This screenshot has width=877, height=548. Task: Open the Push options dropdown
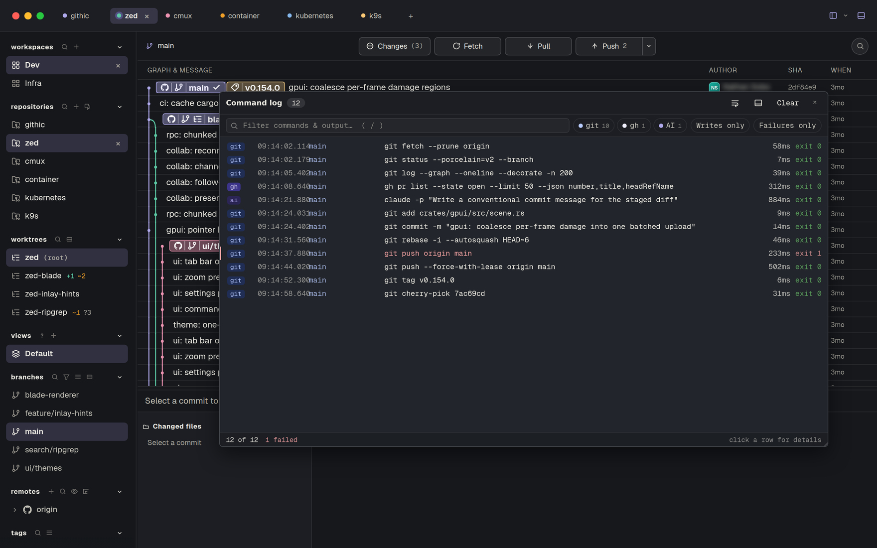click(649, 46)
